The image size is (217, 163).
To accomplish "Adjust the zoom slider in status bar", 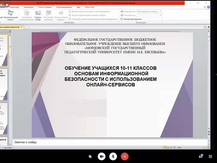I will [193, 148].
